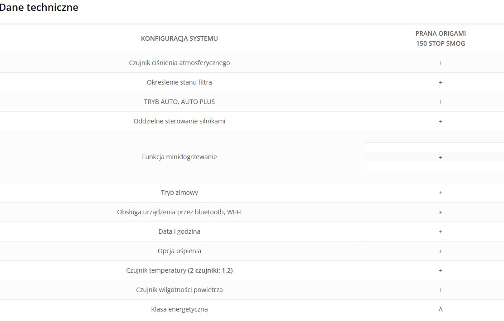504x321 pixels.
Task: Click the "Czujnik ciśnienia atmosferycznego" row label
Action: tap(179, 63)
